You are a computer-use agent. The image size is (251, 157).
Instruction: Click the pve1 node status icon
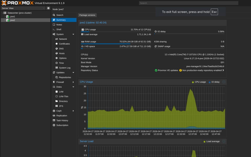click(x=8, y=16)
